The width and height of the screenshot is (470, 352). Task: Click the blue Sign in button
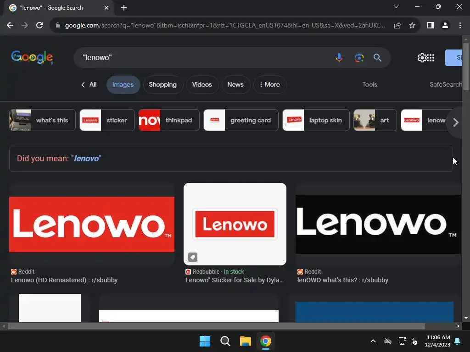click(x=453, y=57)
